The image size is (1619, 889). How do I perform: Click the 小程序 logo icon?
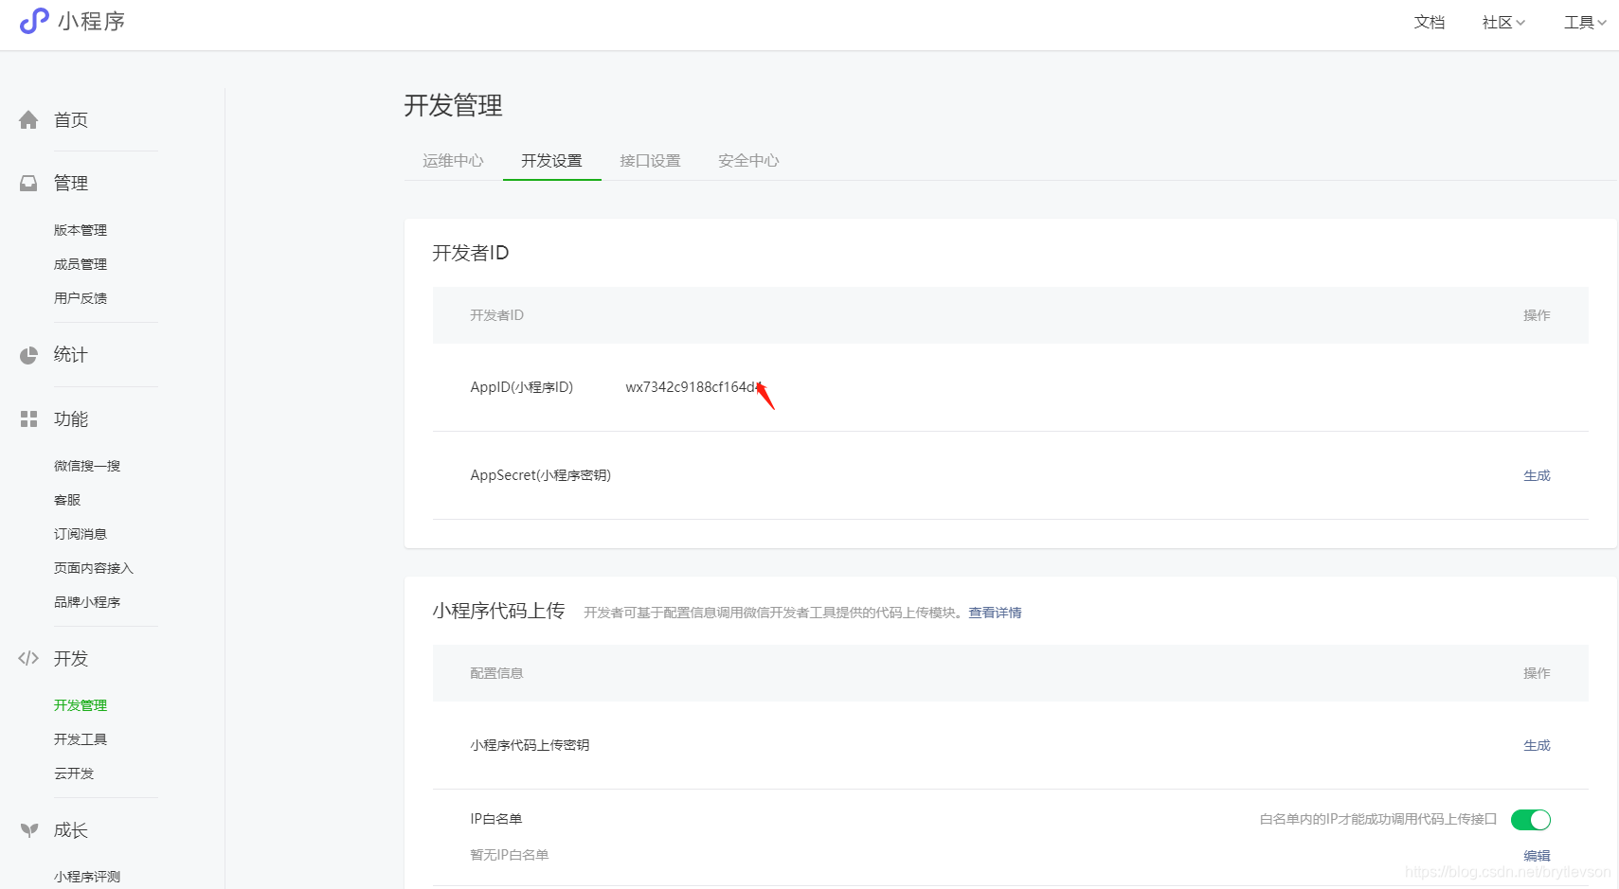pos(32,21)
